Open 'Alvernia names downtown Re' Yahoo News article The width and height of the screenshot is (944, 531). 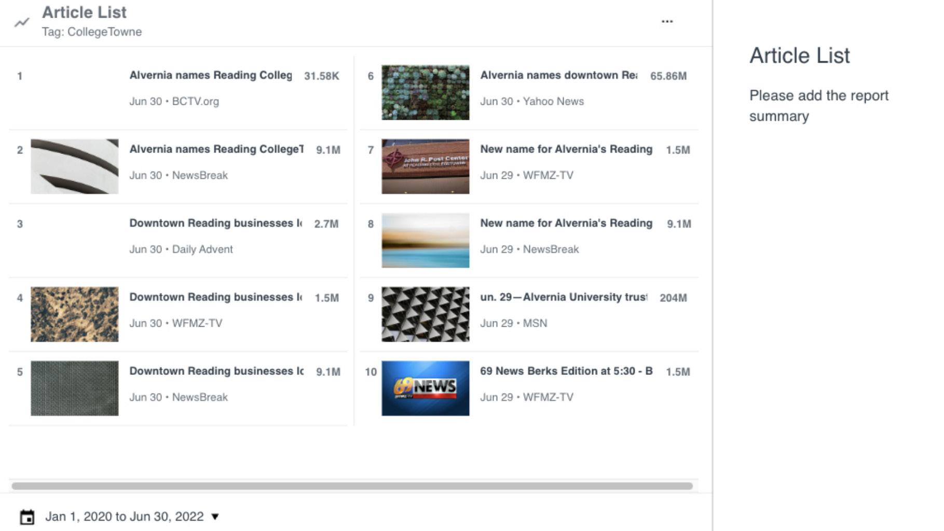click(559, 75)
